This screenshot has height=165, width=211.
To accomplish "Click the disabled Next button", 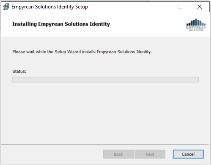I will 150,154.
